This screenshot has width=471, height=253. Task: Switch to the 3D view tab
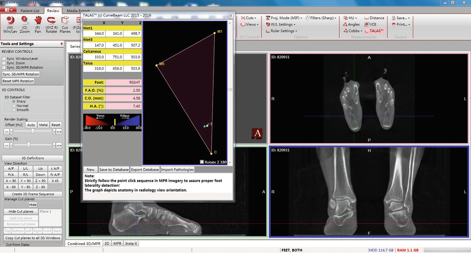pos(107,243)
